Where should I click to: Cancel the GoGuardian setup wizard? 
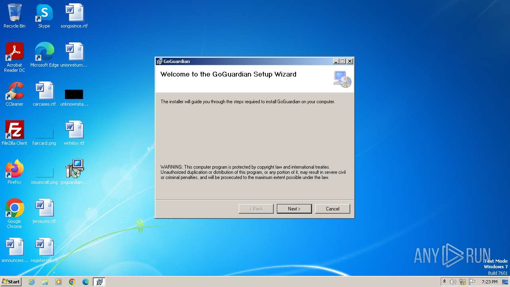pyautogui.click(x=332, y=209)
